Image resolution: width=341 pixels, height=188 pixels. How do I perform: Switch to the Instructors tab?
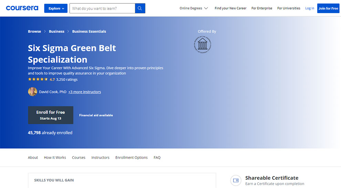(x=100, y=157)
